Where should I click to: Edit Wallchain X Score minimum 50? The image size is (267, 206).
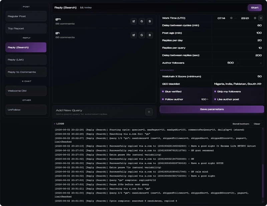coord(238,76)
